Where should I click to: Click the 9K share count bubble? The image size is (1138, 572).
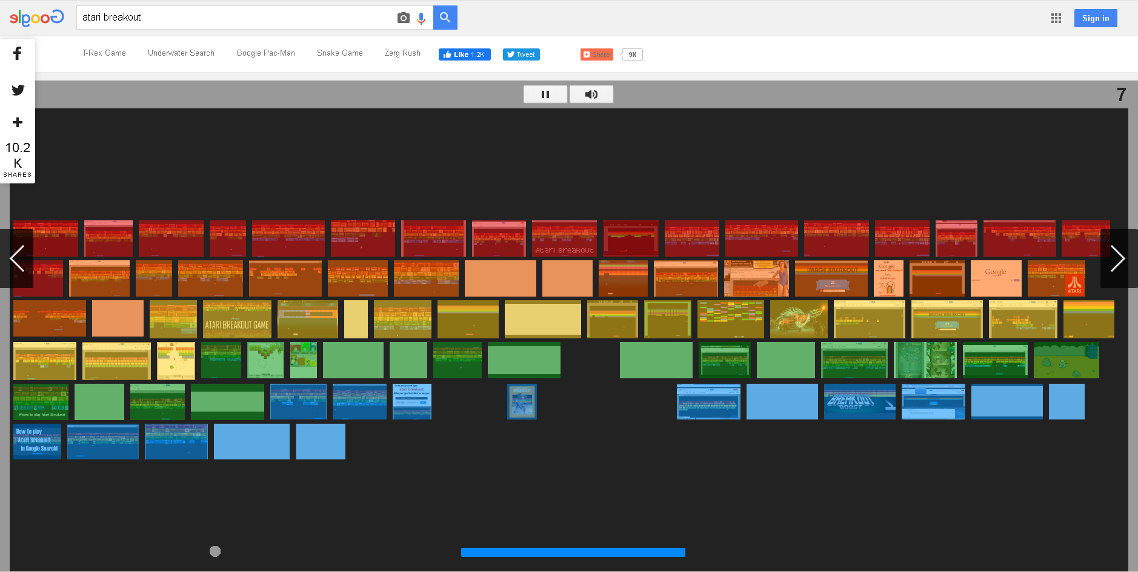click(632, 54)
